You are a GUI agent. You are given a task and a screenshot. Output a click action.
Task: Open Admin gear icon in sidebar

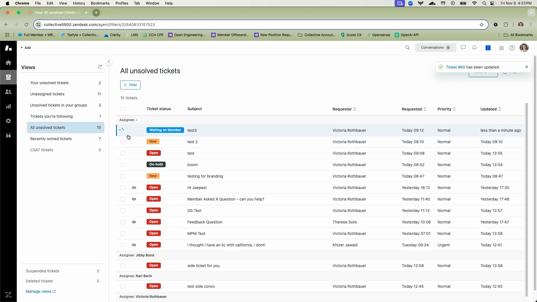[x=8, y=121]
